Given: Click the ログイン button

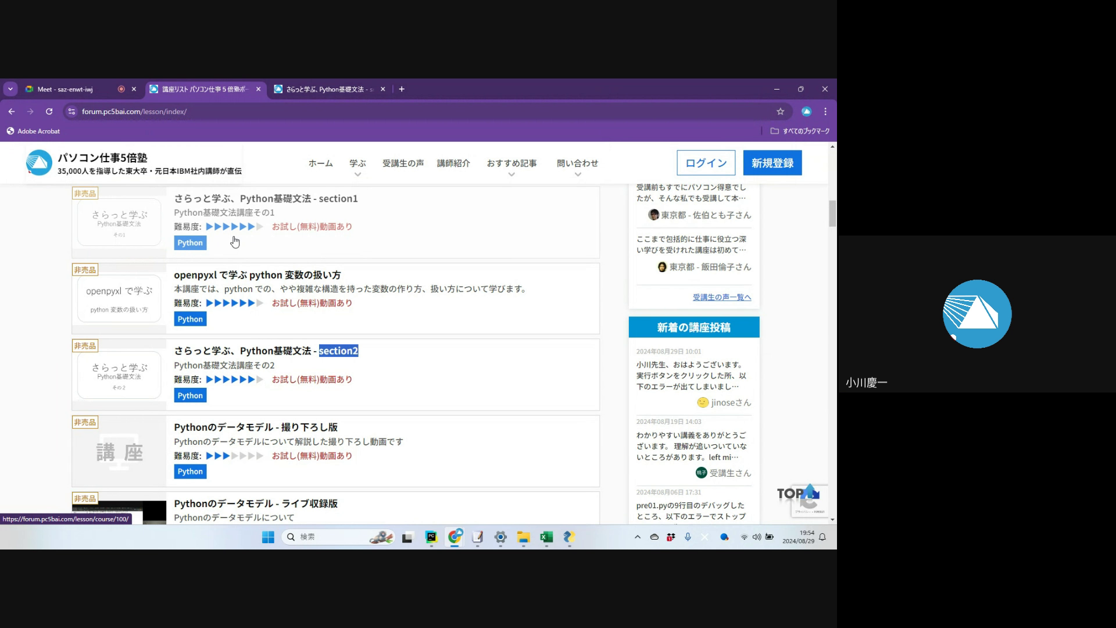Looking at the screenshot, I should [706, 163].
